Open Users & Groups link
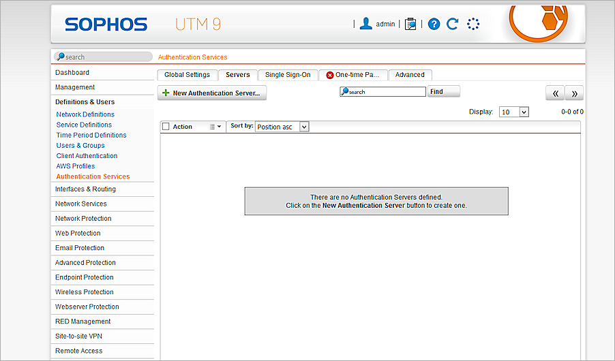The image size is (615, 361). pos(80,145)
